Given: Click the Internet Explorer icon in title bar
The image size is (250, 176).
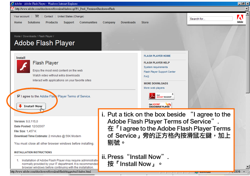Looking at the screenshot, I should (x=12, y=4).
